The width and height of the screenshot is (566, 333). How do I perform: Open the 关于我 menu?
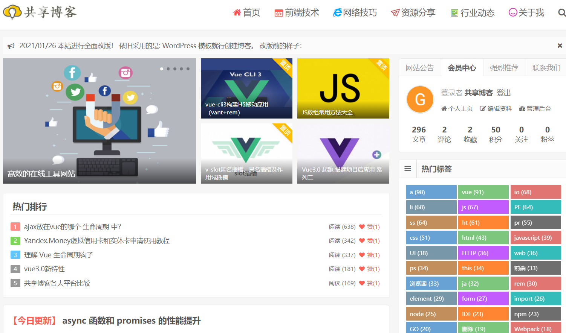(x=526, y=13)
